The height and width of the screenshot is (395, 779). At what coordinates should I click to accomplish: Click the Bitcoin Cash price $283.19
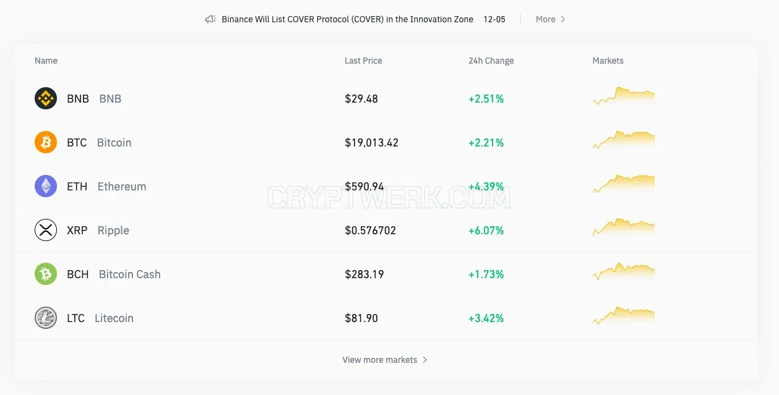click(x=364, y=274)
